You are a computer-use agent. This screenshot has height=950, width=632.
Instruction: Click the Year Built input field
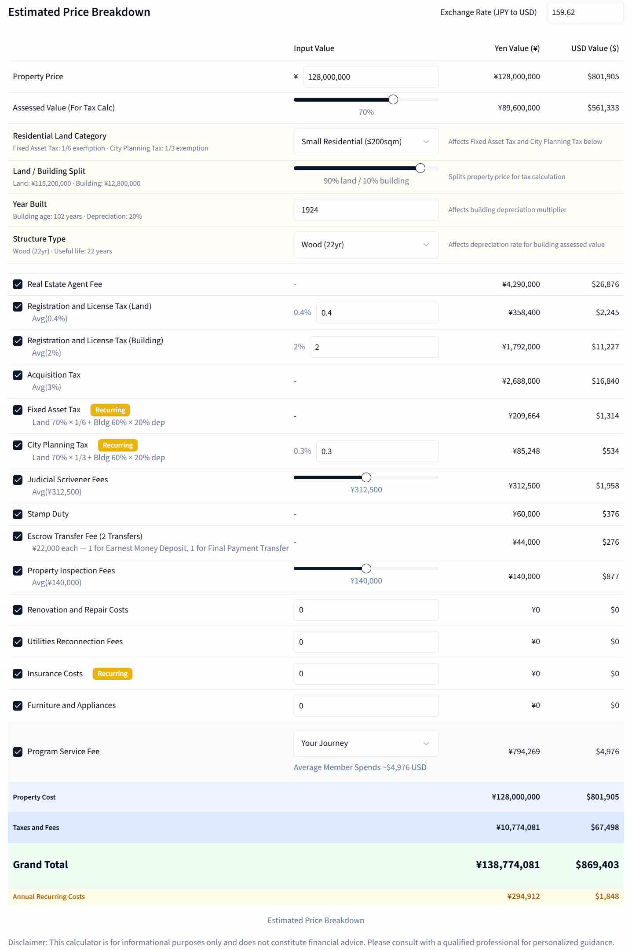coord(365,210)
